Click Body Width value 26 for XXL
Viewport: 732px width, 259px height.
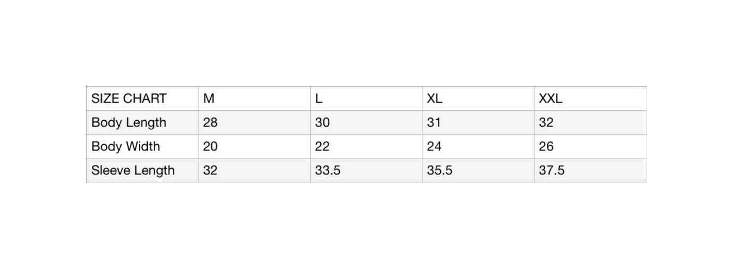(546, 146)
